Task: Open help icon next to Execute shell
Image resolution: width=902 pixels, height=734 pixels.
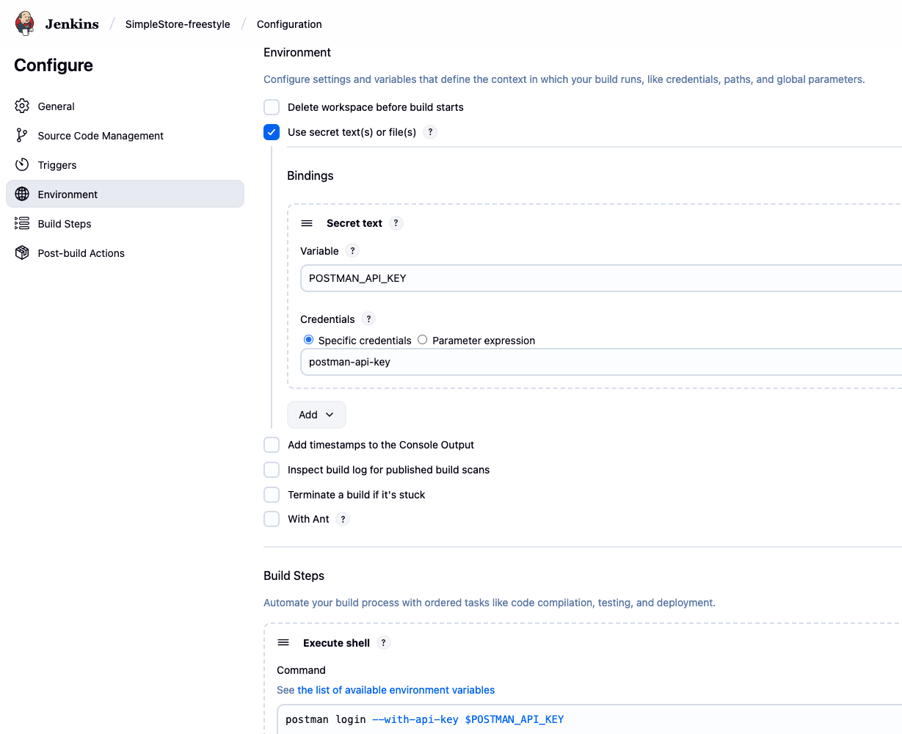Action: (383, 643)
